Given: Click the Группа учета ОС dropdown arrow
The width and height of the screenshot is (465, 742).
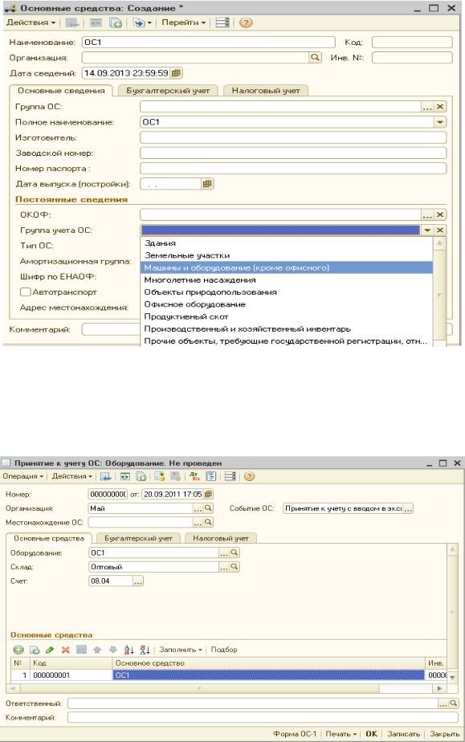Looking at the screenshot, I should click(x=427, y=230).
